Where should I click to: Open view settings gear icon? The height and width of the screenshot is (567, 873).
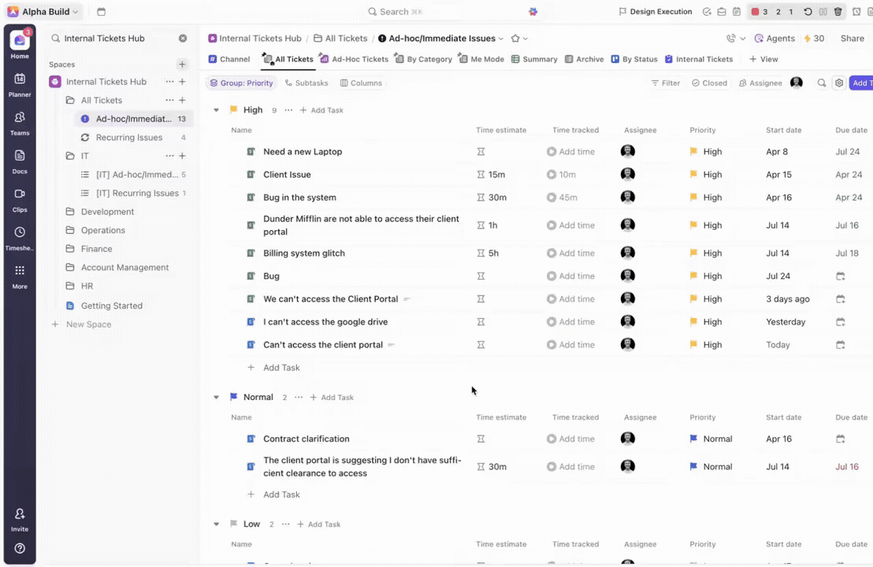[x=839, y=83]
